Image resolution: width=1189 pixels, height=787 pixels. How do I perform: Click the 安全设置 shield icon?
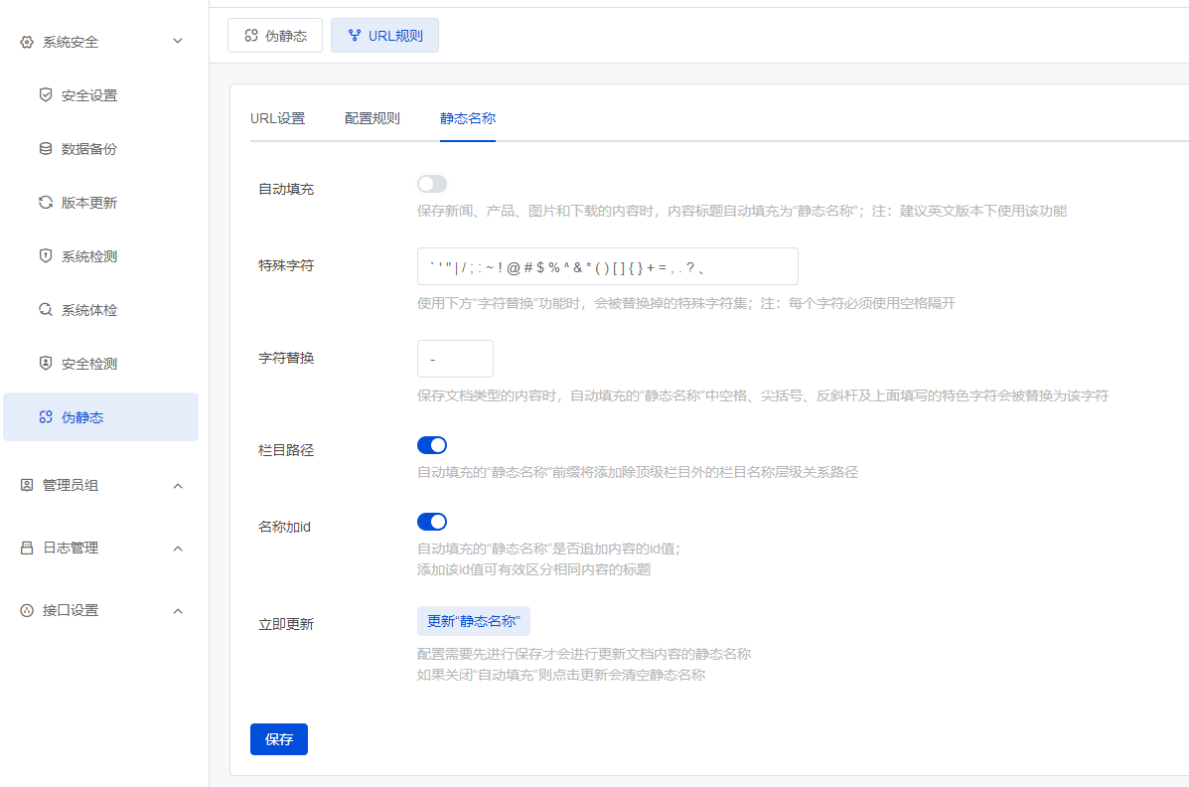[46, 95]
